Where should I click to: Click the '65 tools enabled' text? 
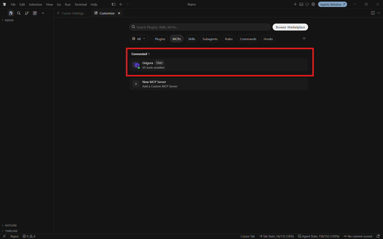pos(153,68)
